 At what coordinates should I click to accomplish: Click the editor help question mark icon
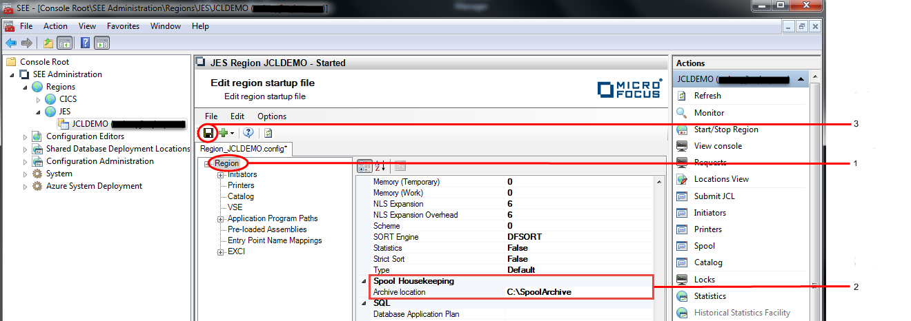248,133
